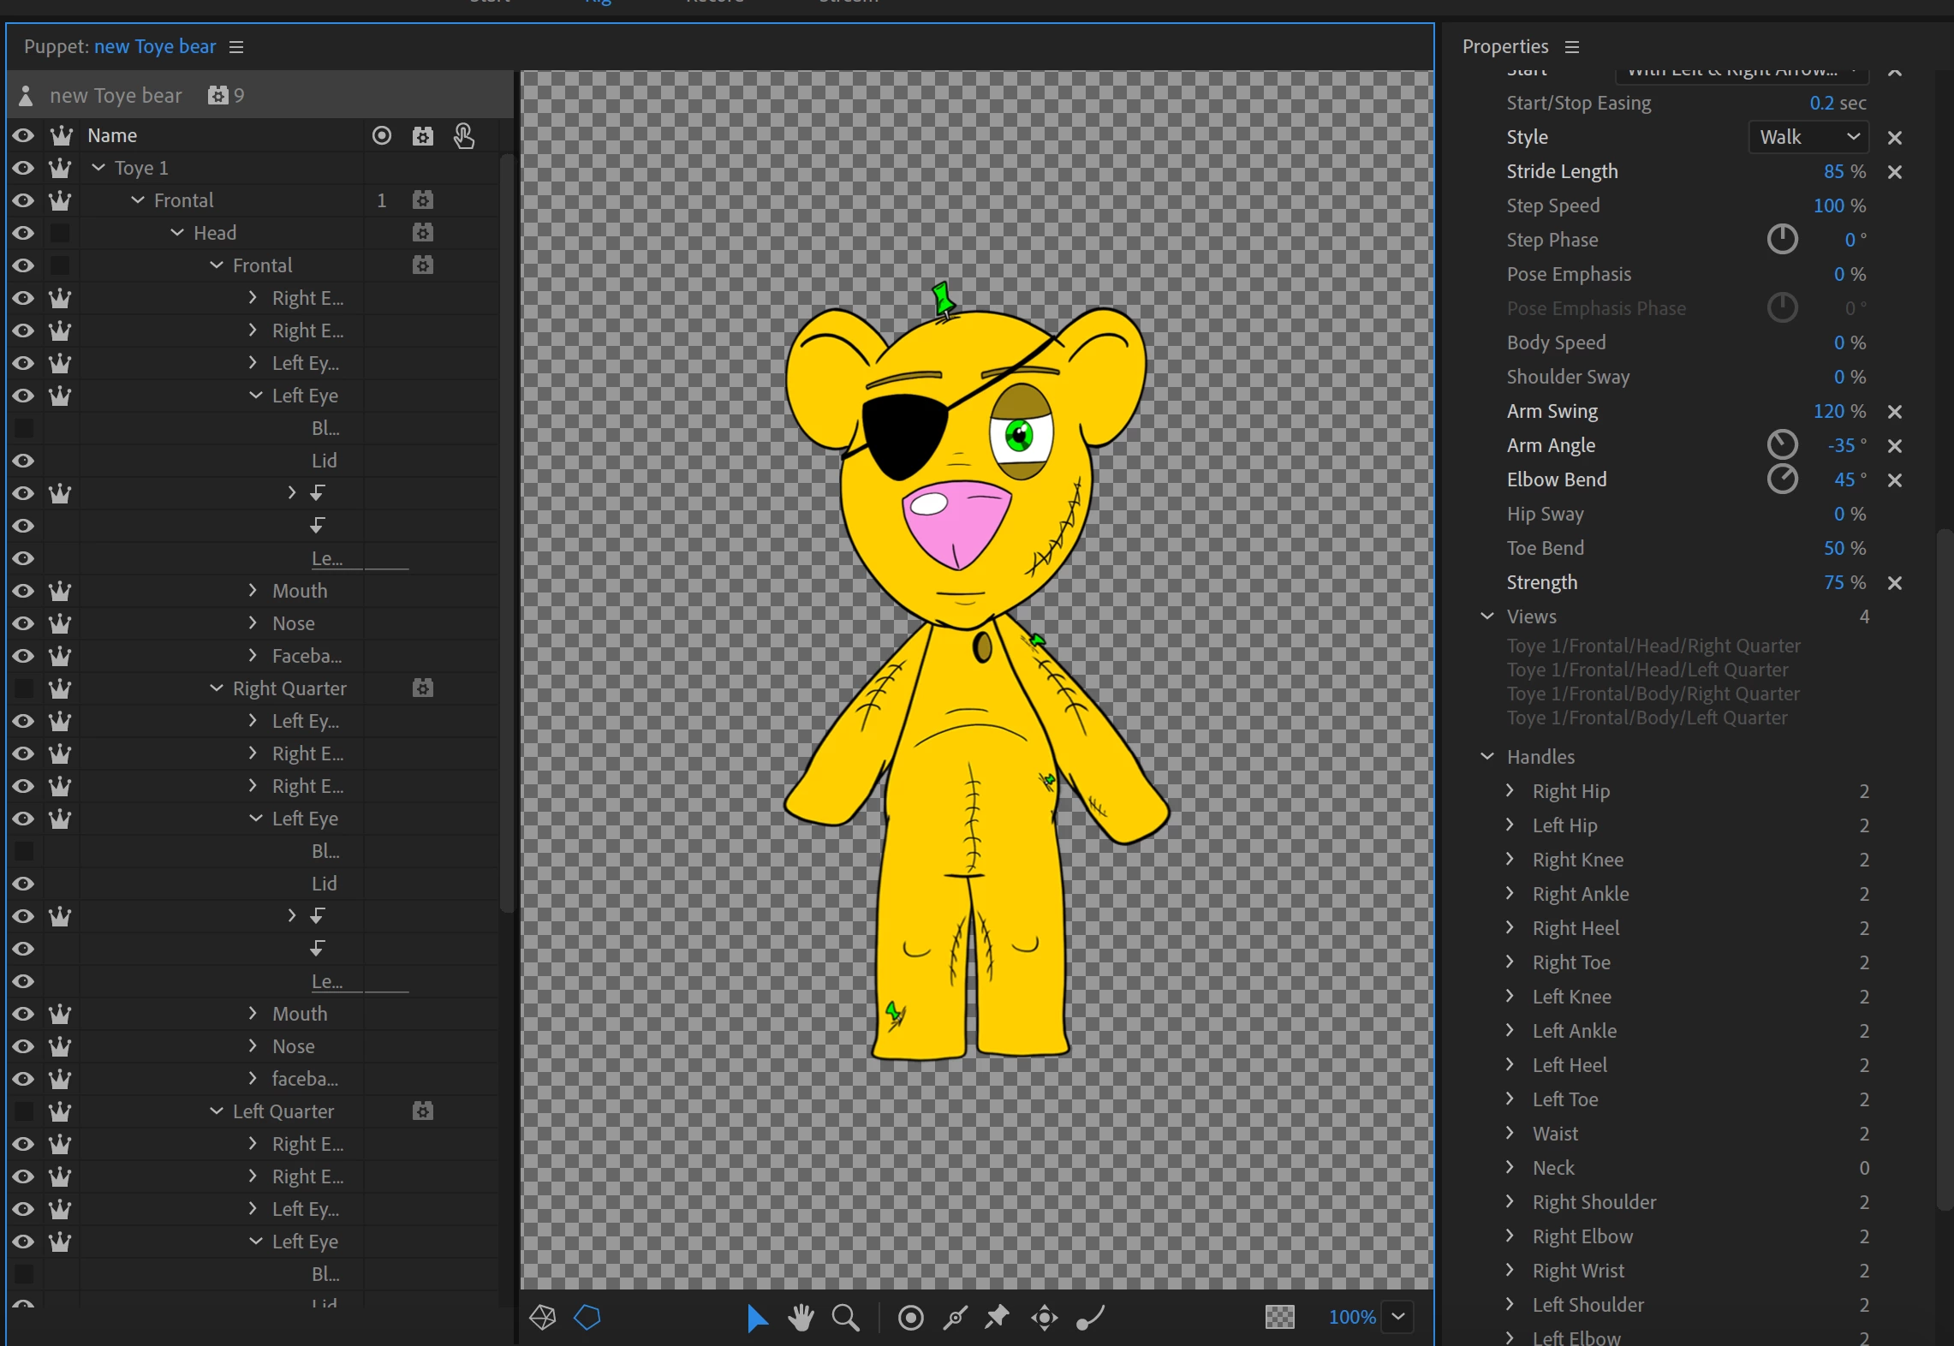Viewport: 1954px width, 1346px height.
Task: Toggle the blue layer outline icon below the canvas
Action: point(587,1317)
